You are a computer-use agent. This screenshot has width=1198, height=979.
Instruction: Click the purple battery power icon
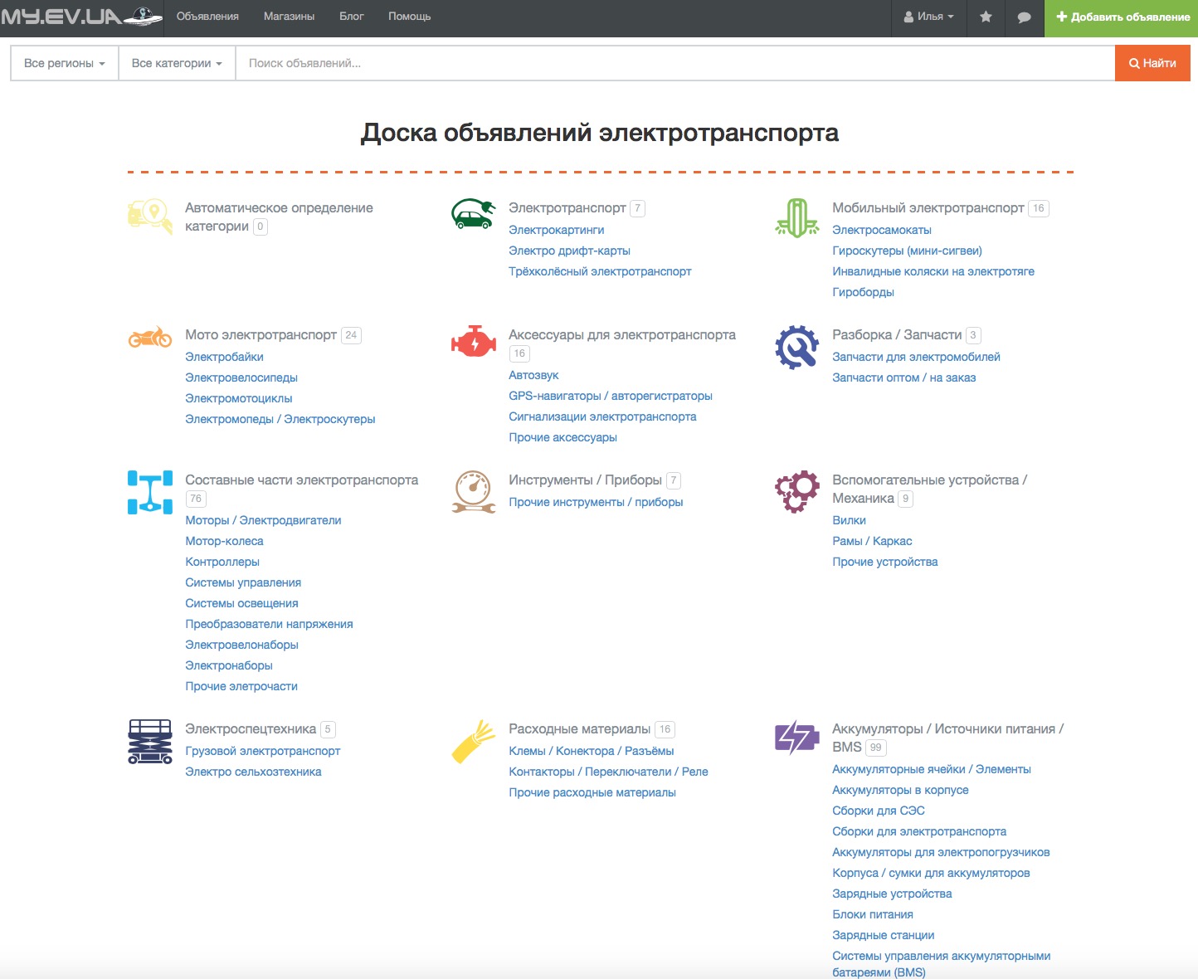(x=796, y=737)
